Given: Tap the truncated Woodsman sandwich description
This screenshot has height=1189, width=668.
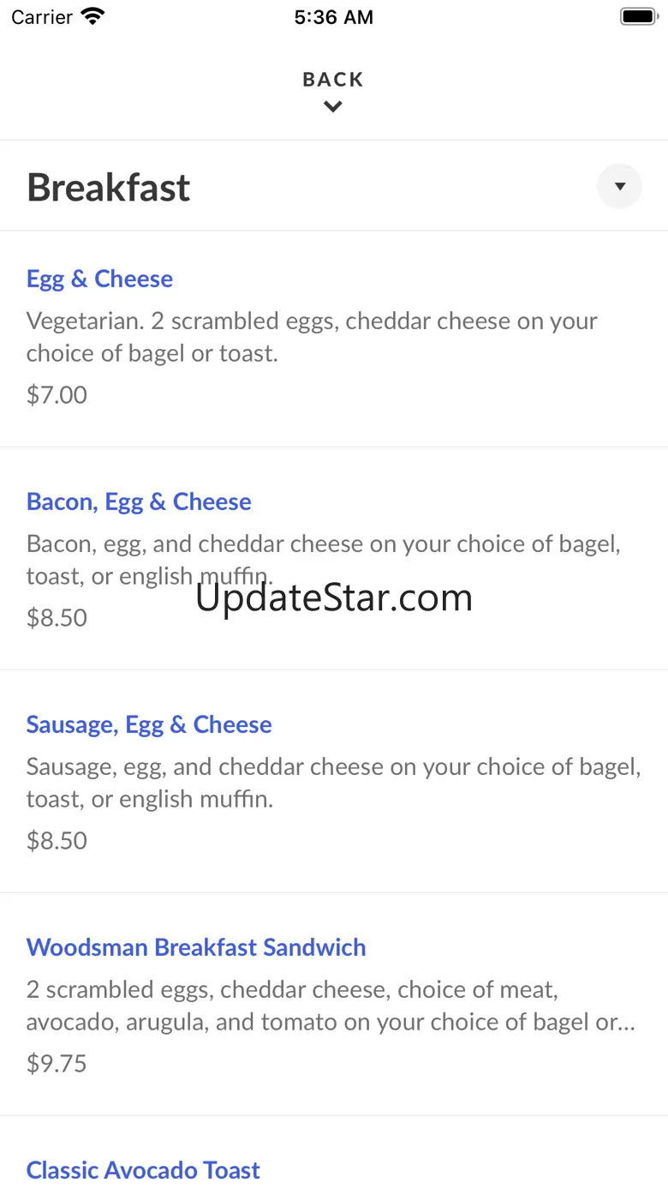Looking at the screenshot, I should click(x=331, y=1006).
